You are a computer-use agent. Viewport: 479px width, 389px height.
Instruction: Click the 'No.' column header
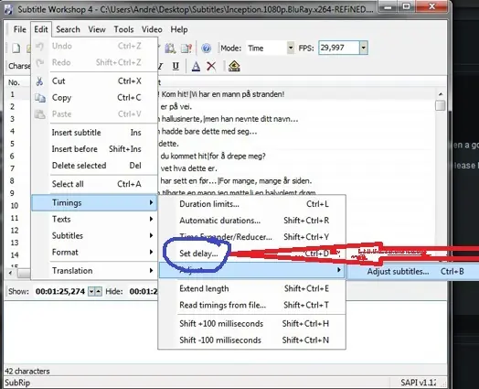(x=14, y=82)
